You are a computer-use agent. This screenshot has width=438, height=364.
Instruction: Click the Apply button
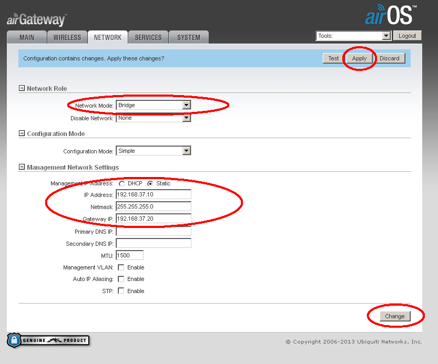click(359, 58)
